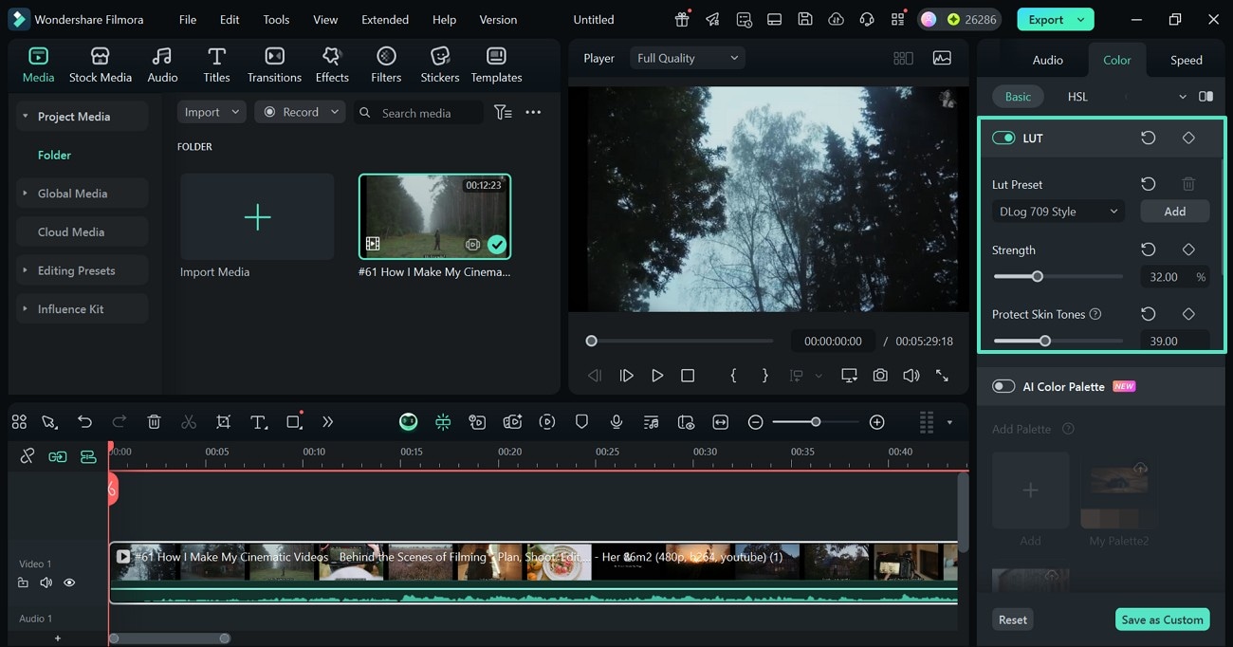
Task: Select the Split scissors tool
Action: pyautogui.click(x=189, y=422)
